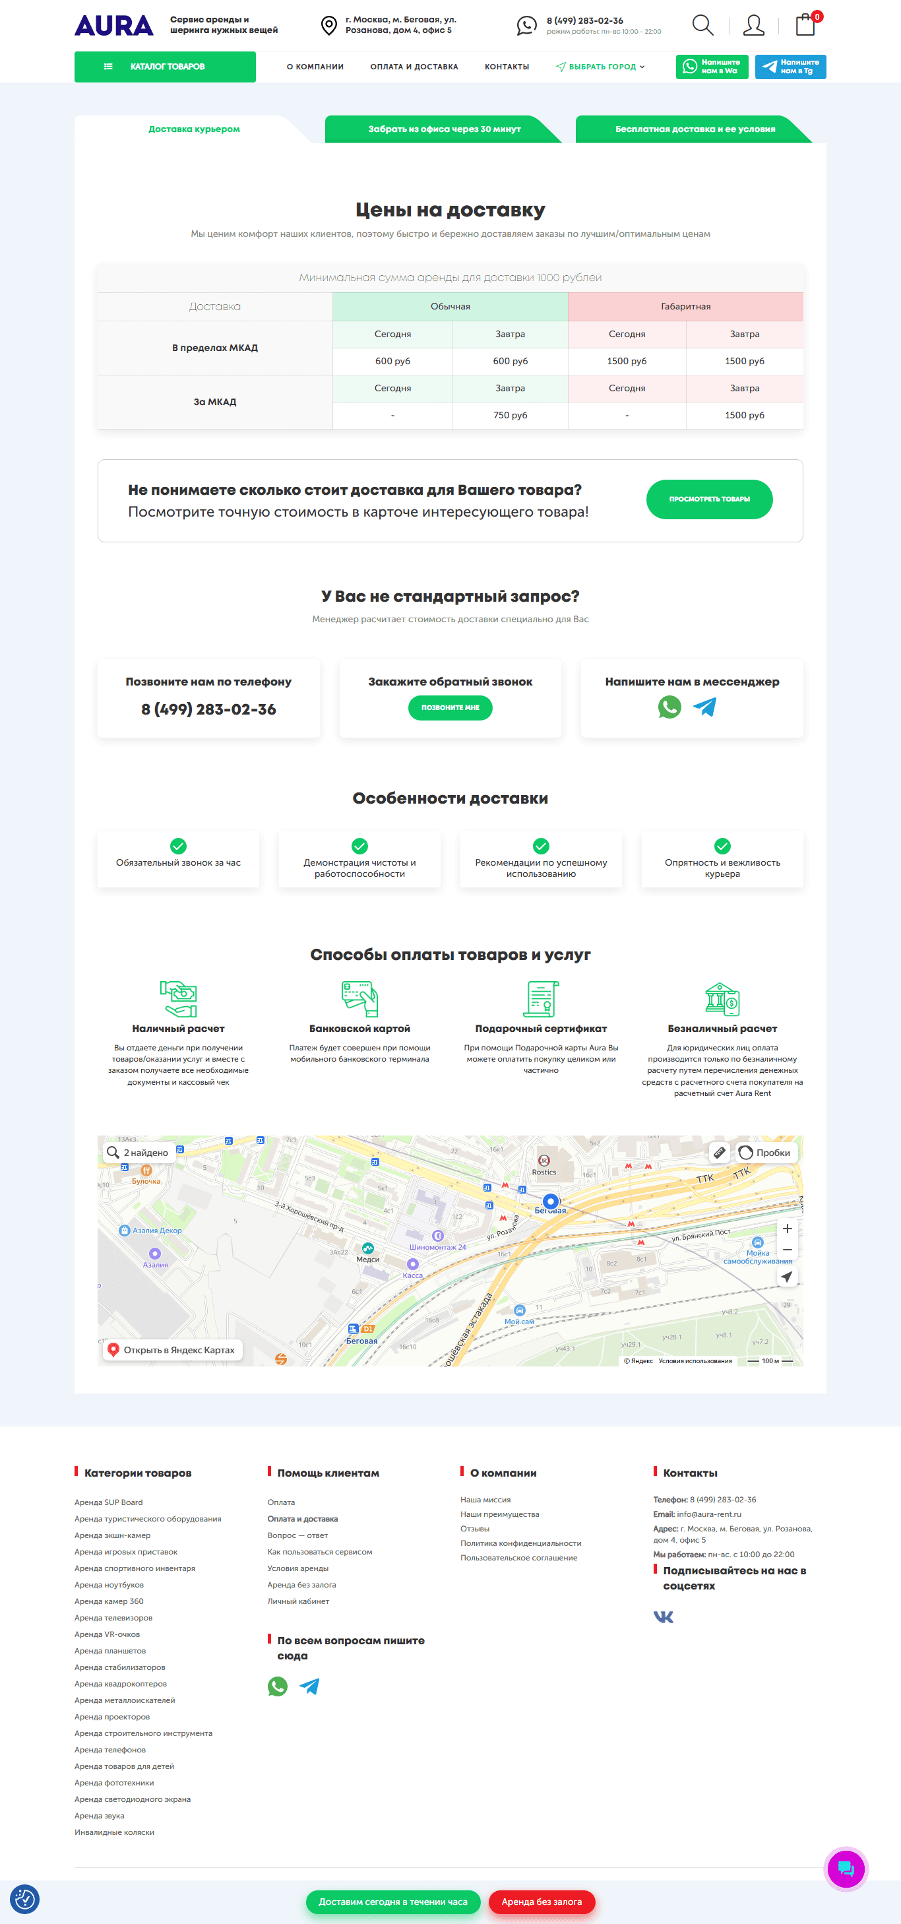Open the Каталог товаров menu
901x1924 pixels.
point(165,67)
